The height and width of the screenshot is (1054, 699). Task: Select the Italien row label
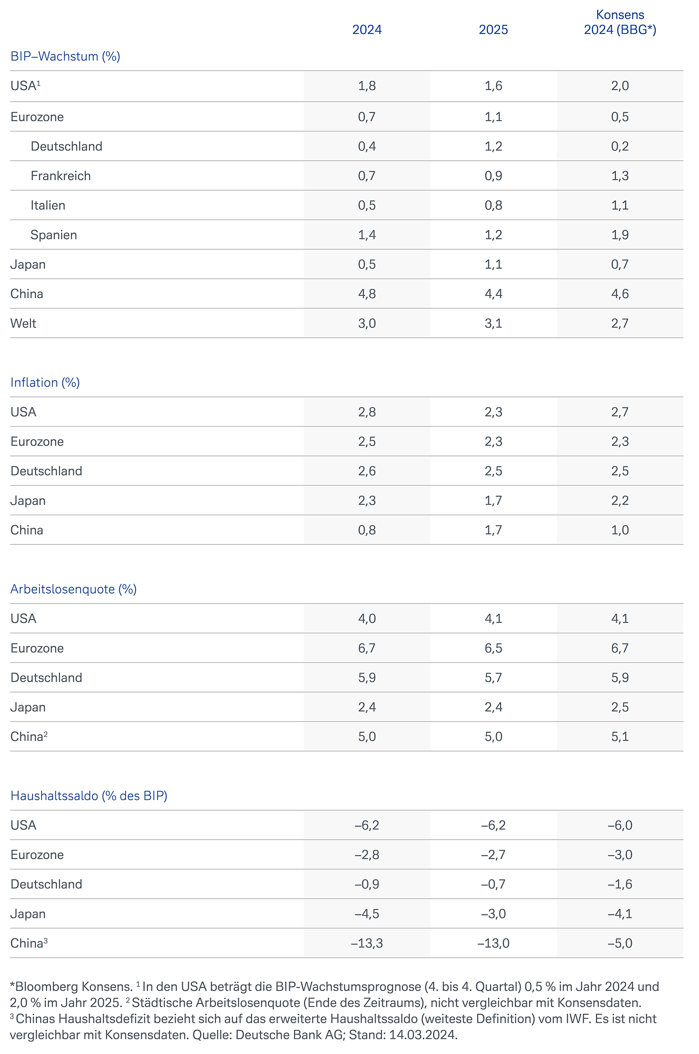(48, 205)
